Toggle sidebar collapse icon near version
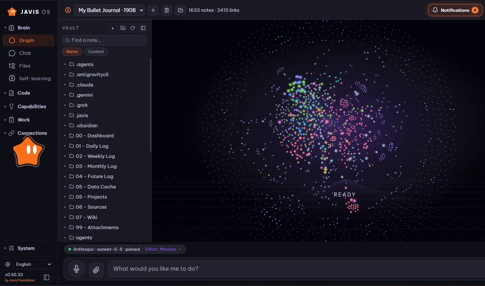 coord(46,278)
